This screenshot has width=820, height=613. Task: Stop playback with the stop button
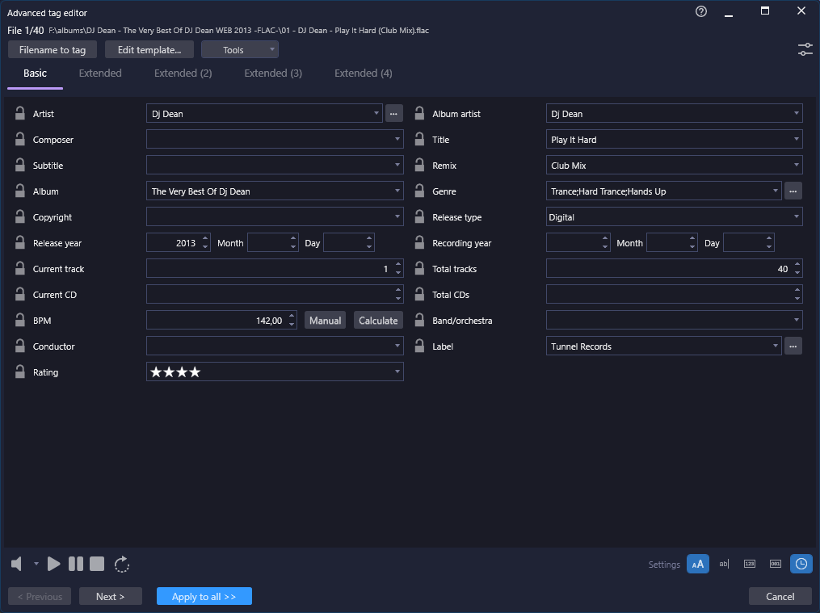click(x=97, y=564)
